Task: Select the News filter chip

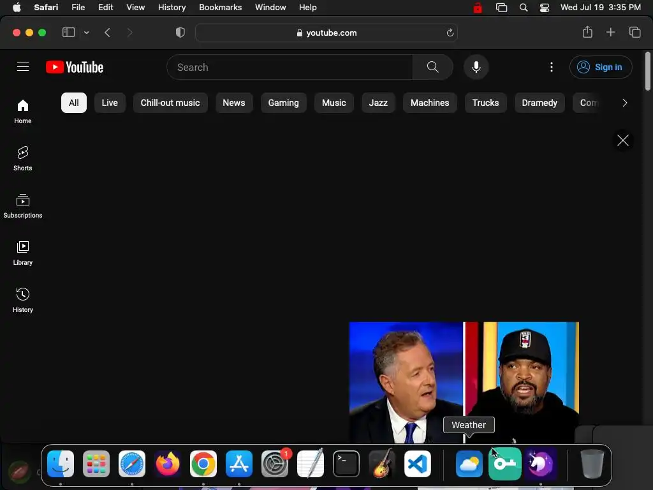Action: (233, 103)
